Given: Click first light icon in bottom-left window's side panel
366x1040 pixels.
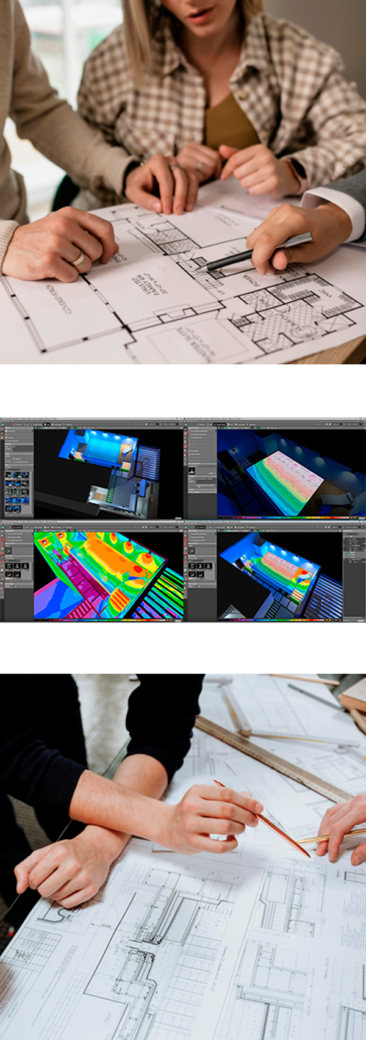Looking at the screenshot, I should coord(9,566).
